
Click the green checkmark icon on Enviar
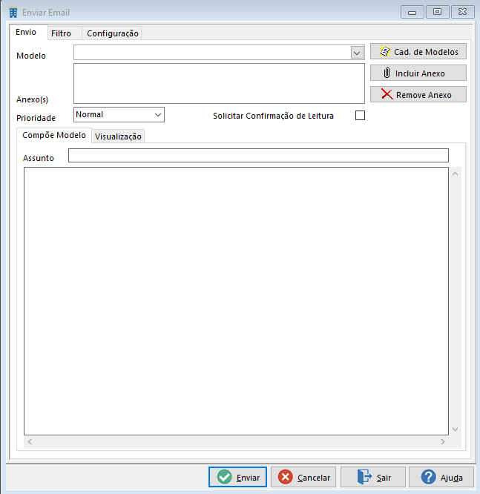224,477
